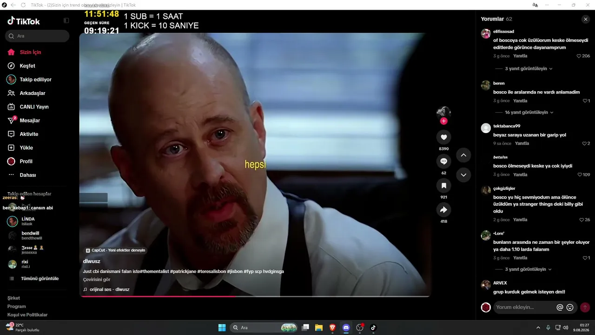
Task: Reply to çokgizlişler's comment with Yanıtla
Action: tap(520, 220)
